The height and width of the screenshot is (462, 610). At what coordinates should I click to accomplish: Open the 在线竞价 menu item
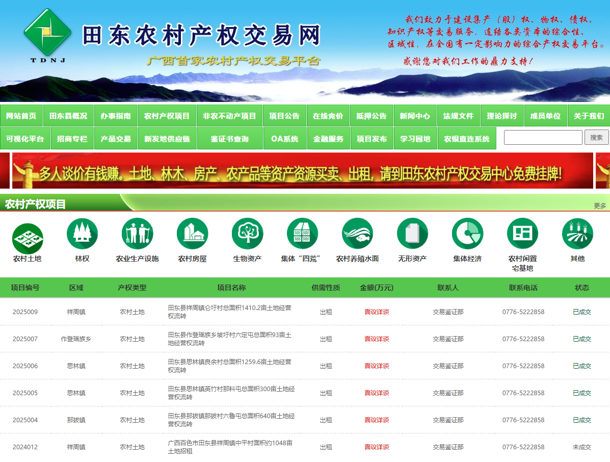[x=328, y=116]
